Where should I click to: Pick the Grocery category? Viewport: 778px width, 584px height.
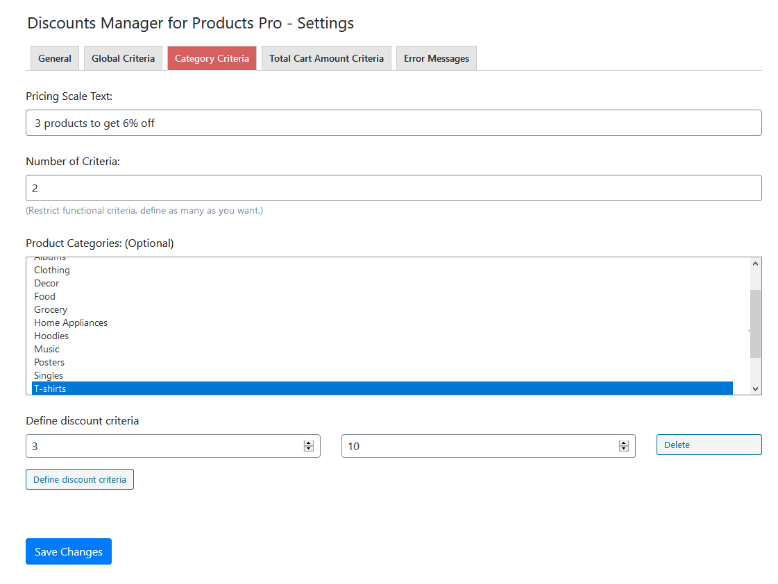382,309
